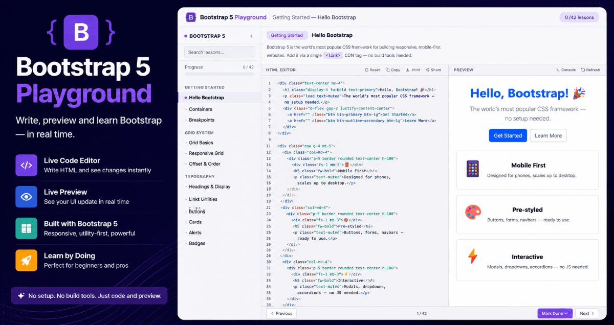This screenshot has height=325, width=614.
Task: Click the HTML EDITOR panel label
Action: (x=281, y=70)
